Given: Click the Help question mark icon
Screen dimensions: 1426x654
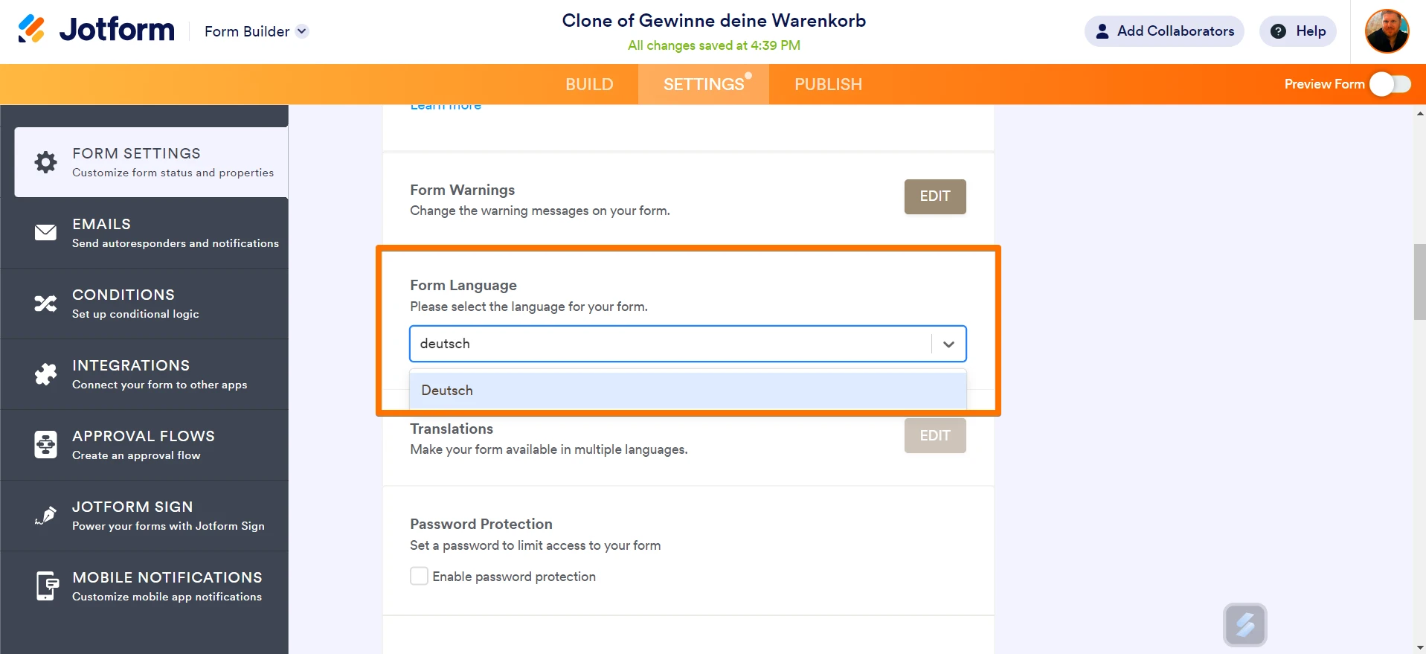Looking at the screenshot, I should 1278,31.
